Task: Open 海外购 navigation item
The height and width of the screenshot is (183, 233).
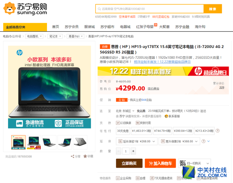Action: [200, 27]
